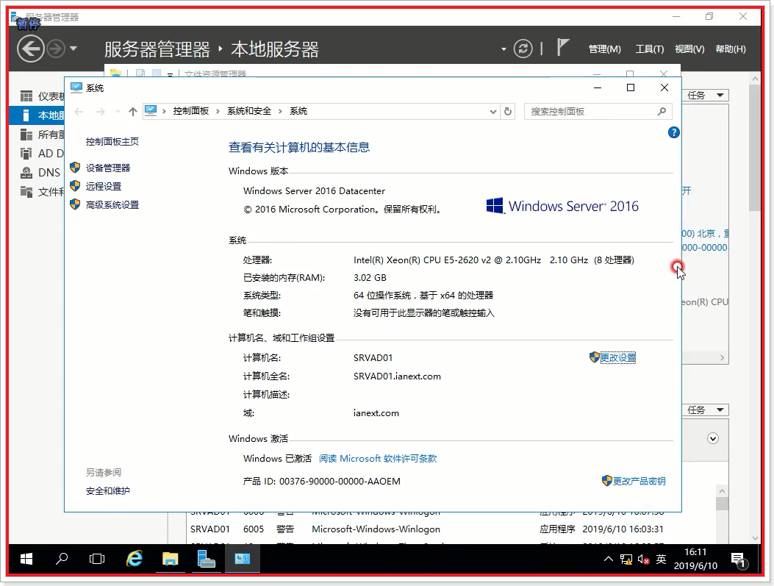Open the Action Center notifications icon
This screenshot has width=774, height=586.
click(739, 560)
